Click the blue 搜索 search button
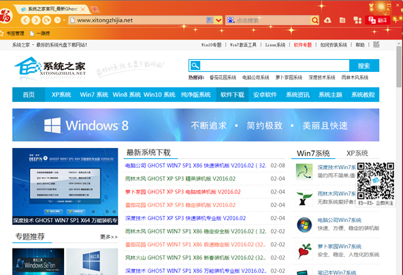403x275 pixels. coord(364,66)
